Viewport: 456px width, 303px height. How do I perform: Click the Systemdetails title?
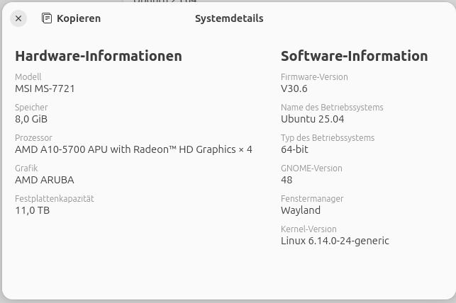tap(229, 18)
